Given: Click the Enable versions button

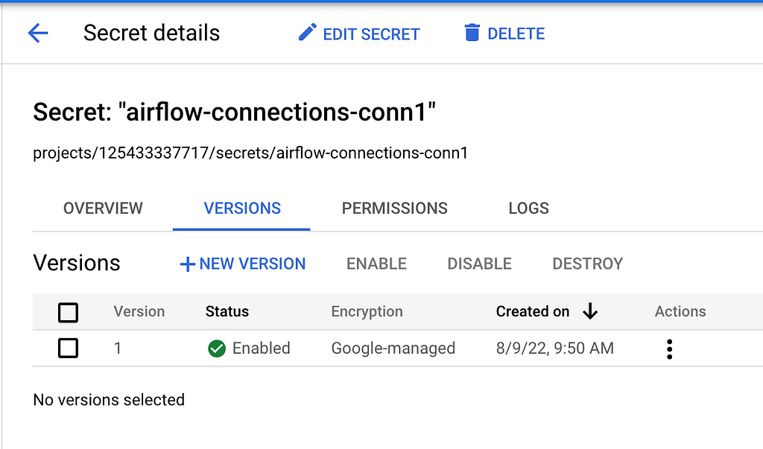Looking at the screenshot, I should (x=376, y=264).
